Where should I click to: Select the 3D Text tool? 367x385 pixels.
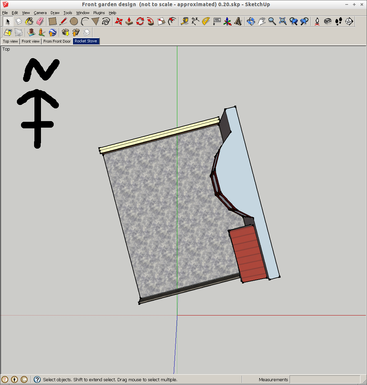pyautogui.click(x=238, y=21)
